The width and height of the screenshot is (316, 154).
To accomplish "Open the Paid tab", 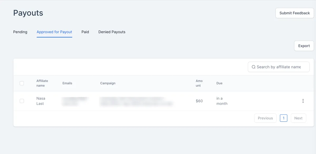I will click(85, 32).
